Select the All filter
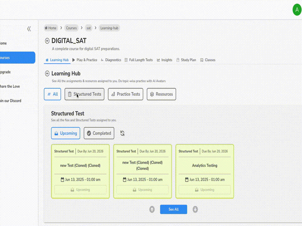 [x=52, y=94]
